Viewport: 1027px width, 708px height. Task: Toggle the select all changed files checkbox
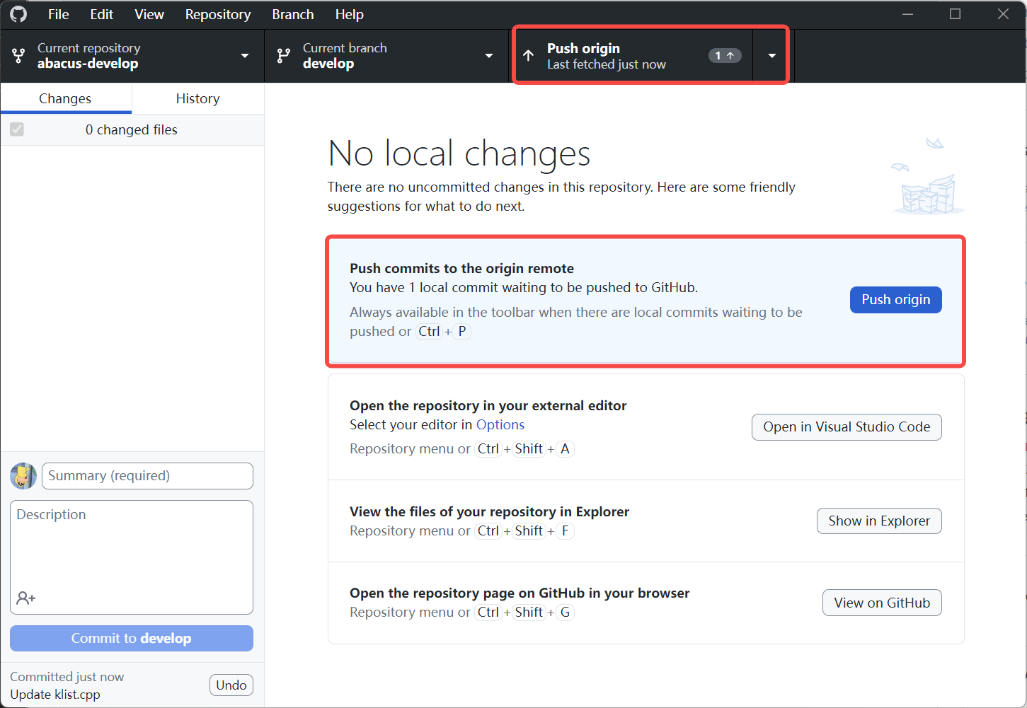[x=17, y=129]
